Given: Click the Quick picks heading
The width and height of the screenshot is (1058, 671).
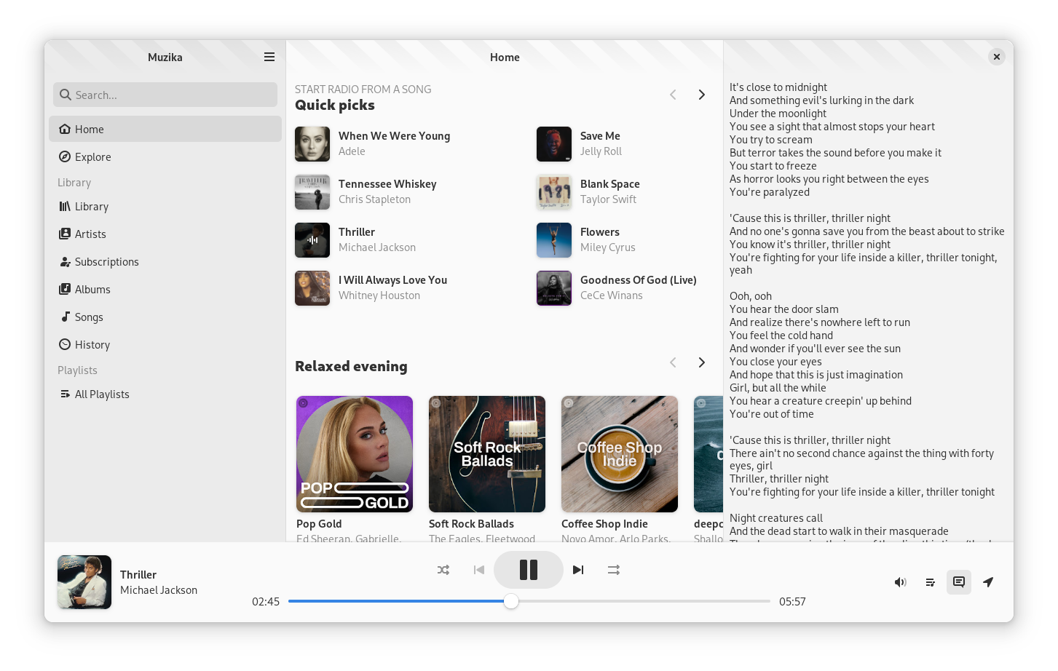Looking at the screenshot, I should [x=335, y=106].
